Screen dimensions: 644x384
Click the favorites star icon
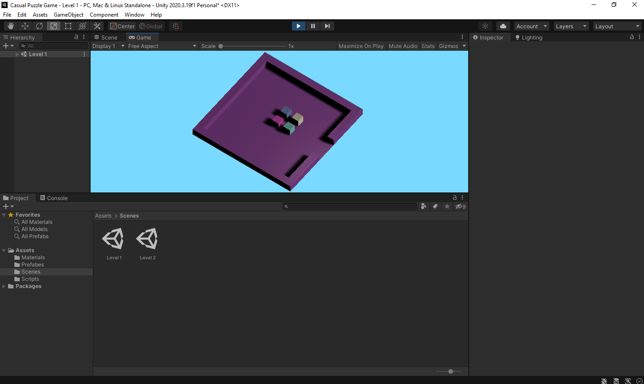447,206
